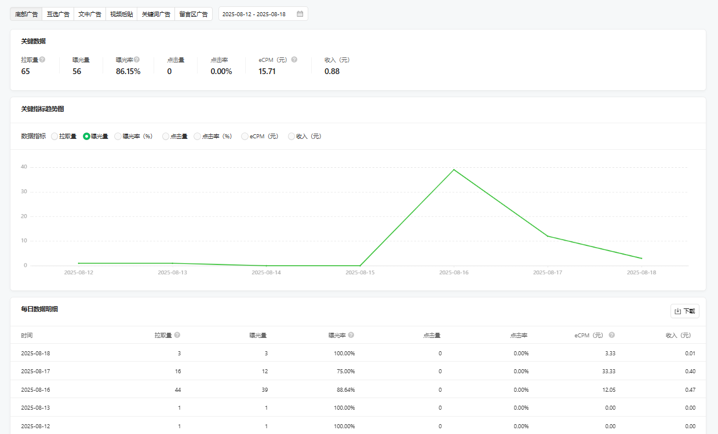Select the 曝光量 radio metric

[86, 137]
